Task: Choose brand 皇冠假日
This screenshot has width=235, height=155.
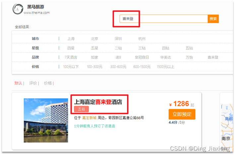Action: [142, 57]
